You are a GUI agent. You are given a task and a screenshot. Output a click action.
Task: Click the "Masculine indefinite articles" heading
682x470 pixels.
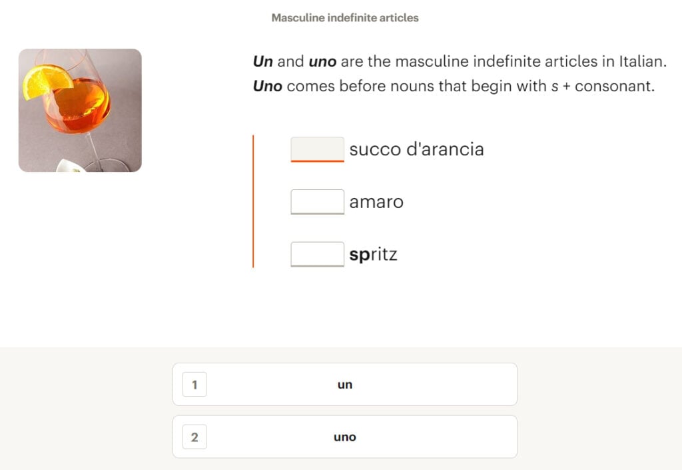point(344,18)
